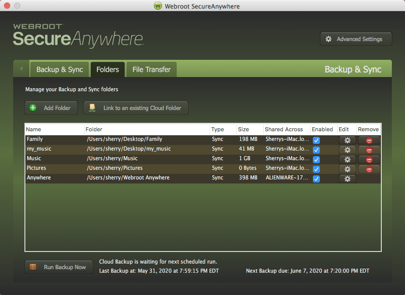405x295 pixels.
Task: Delete the Pictures folder with remove icon
Action: pyautogui.click(x=369, y=169)
